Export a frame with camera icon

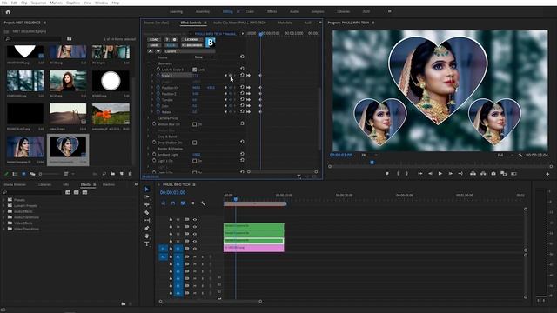click(x=493, y=174)
